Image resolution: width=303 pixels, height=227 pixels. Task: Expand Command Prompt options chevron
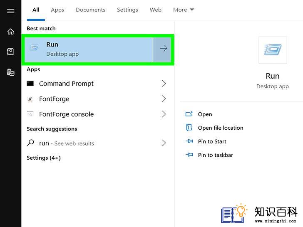(x=164, y=84)
